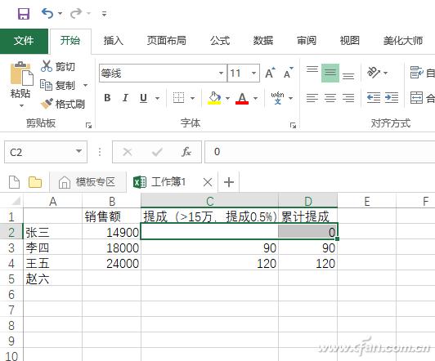Screen dimensions: 435x361
Task: Click the decrease font size icon
Action: 289,74
